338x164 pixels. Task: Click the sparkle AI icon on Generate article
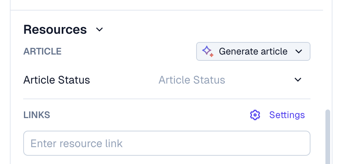click(x=208, y=51)
